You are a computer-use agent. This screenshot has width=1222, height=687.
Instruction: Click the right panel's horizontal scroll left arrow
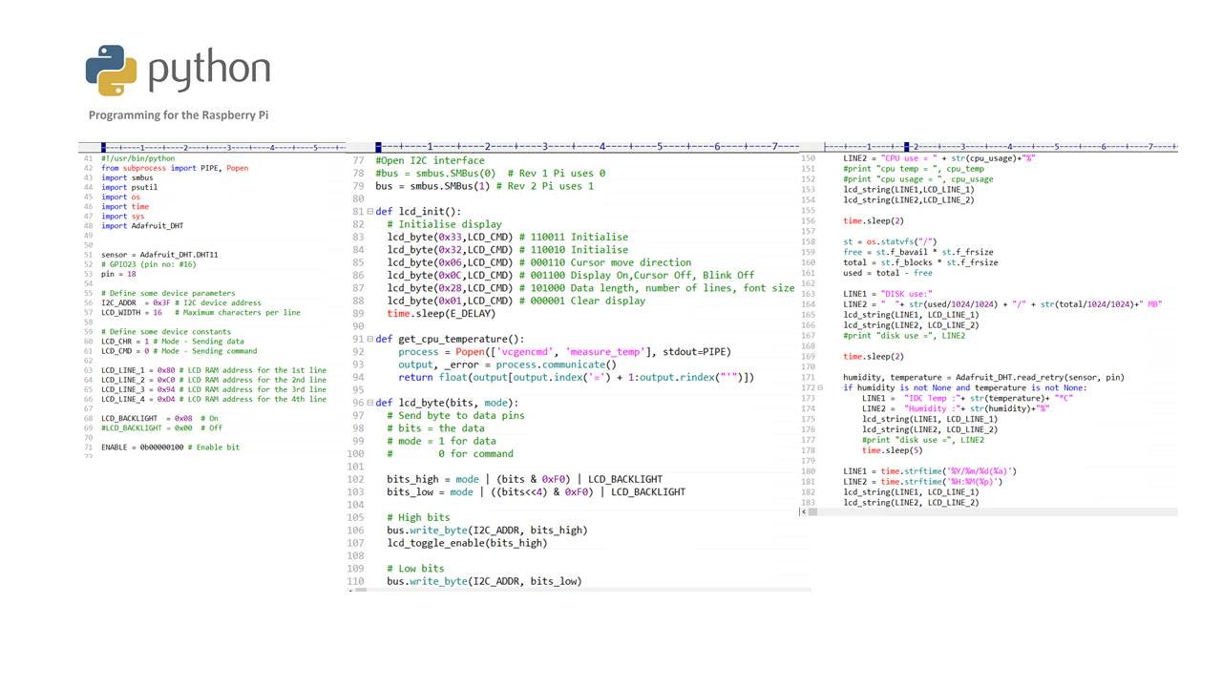click(x=803, y=512)
